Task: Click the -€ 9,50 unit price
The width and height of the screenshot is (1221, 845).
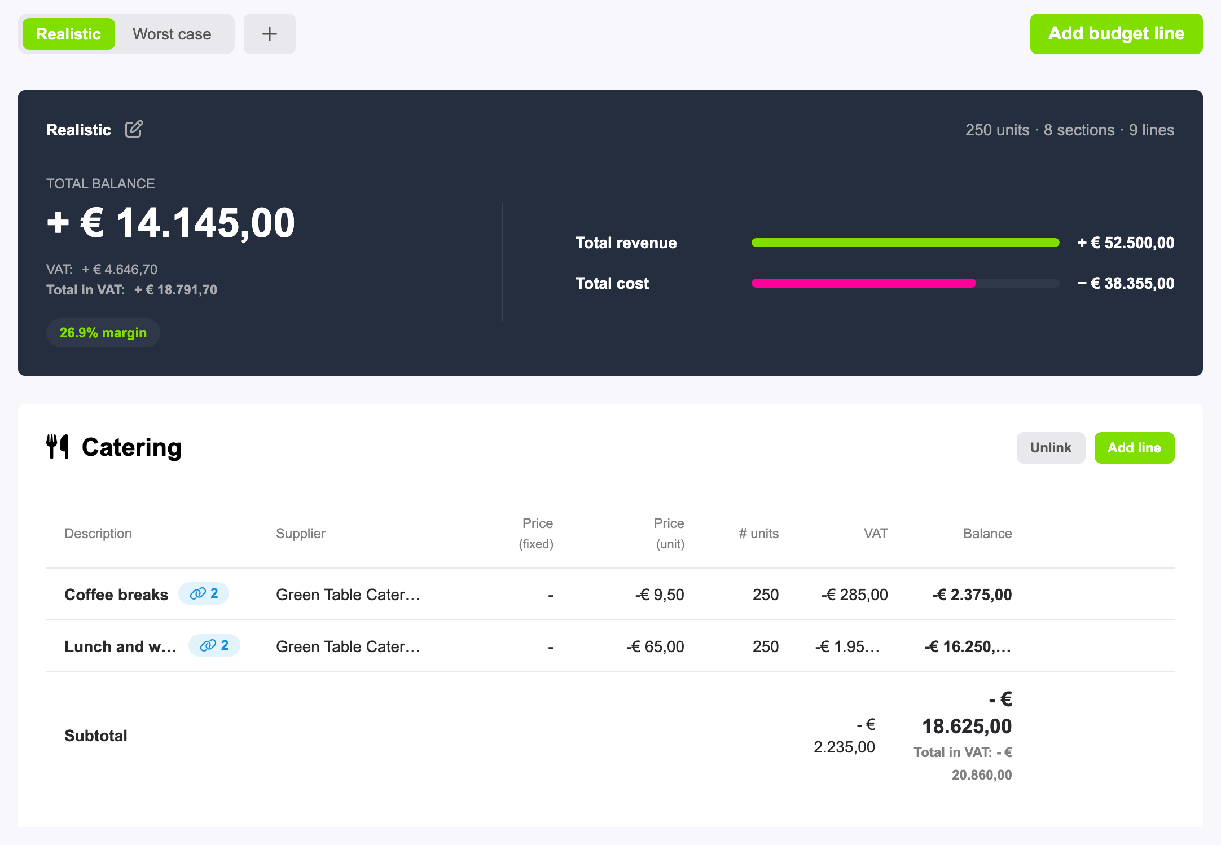Action: 660,595
